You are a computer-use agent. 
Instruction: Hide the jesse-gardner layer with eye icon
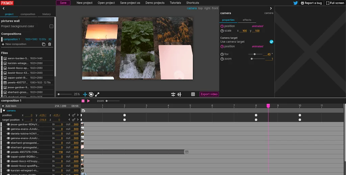[x=8, y=124]
